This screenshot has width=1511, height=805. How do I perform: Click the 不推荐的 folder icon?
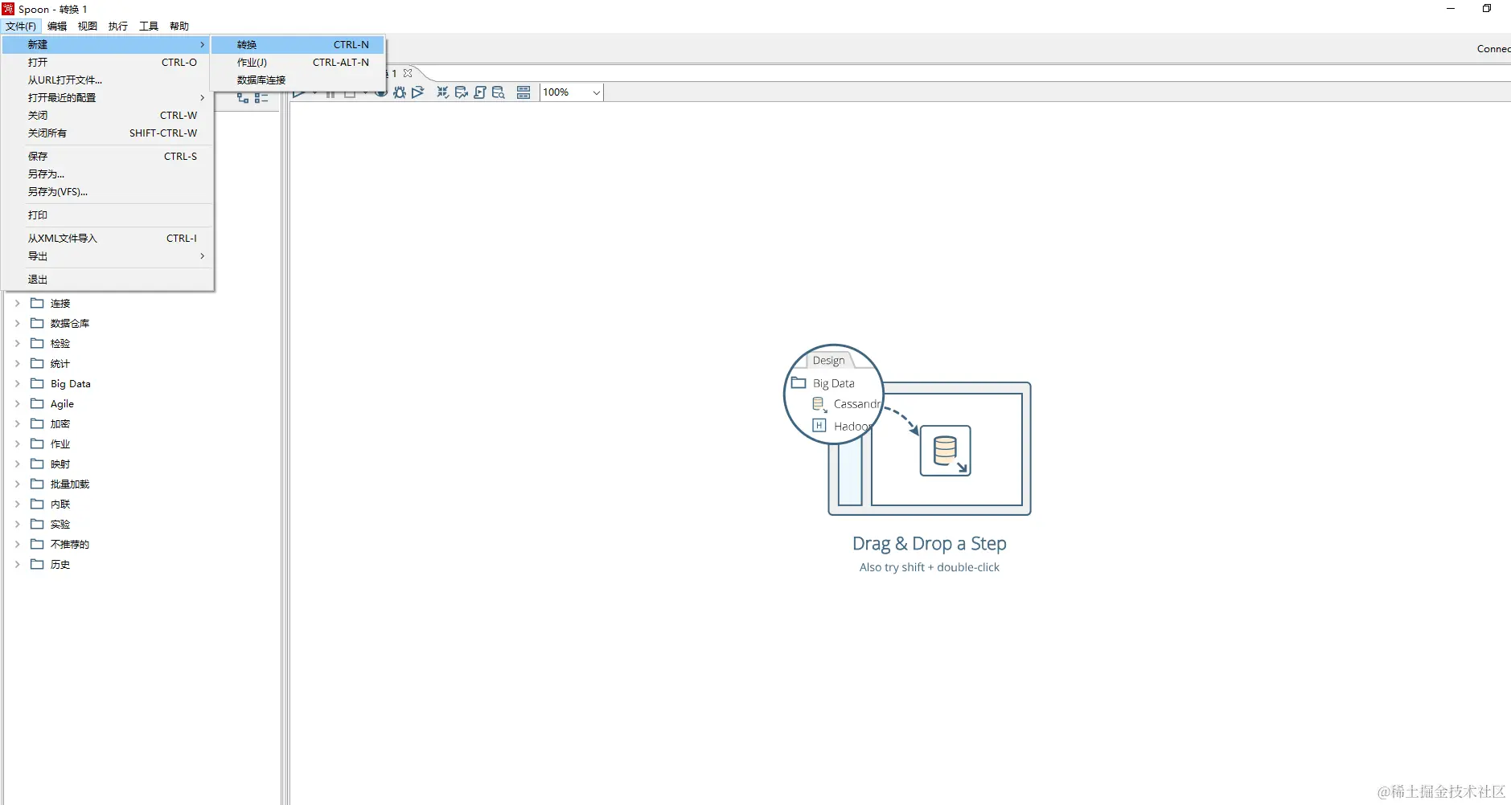[x=37, y=544]
